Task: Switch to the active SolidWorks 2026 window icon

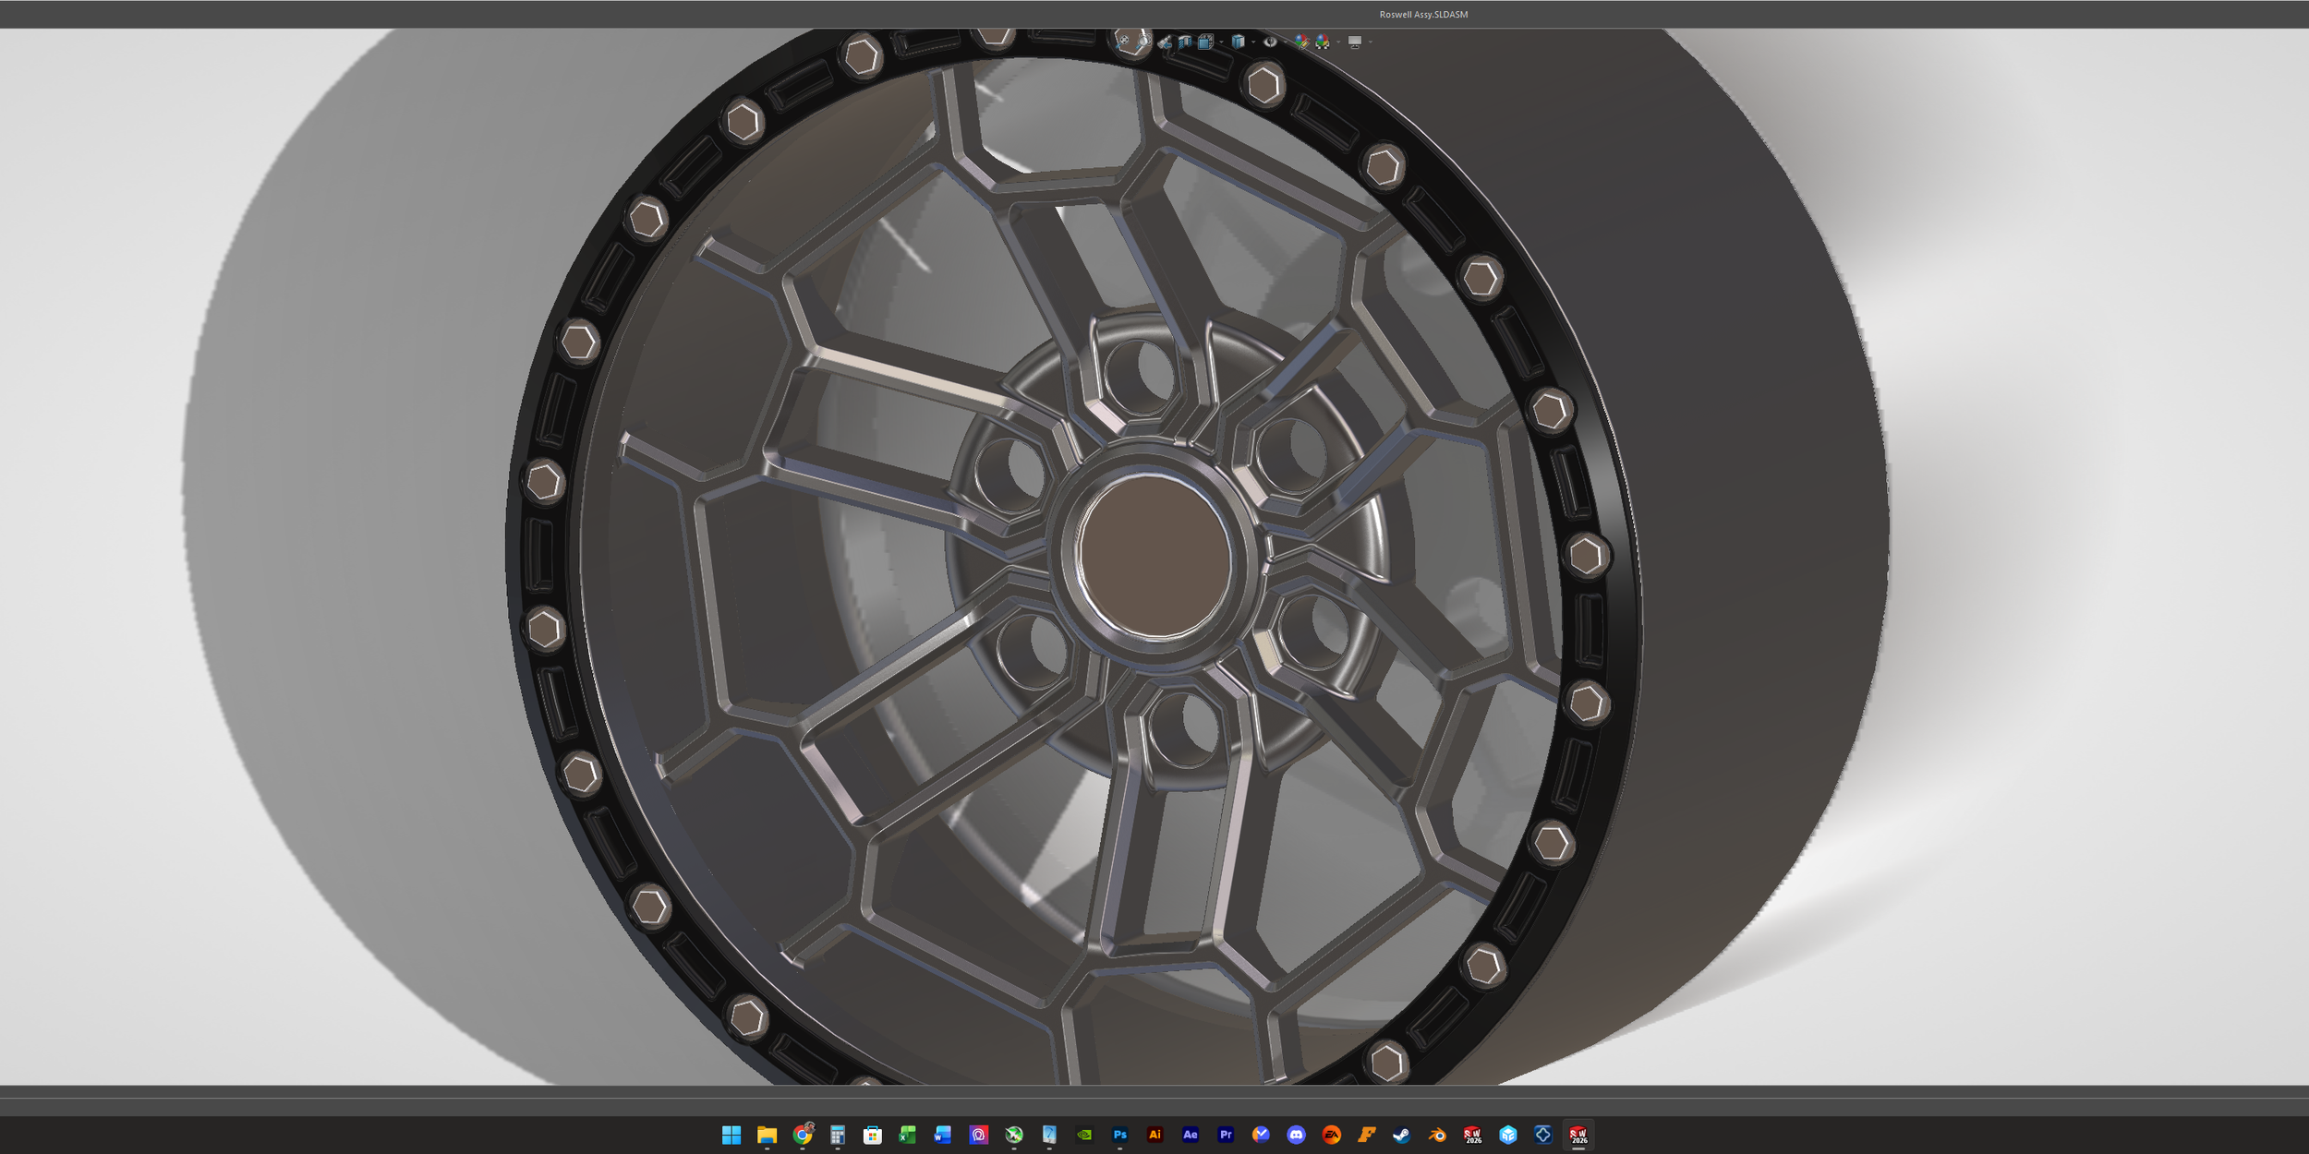Action: tap(1578, 1135)
